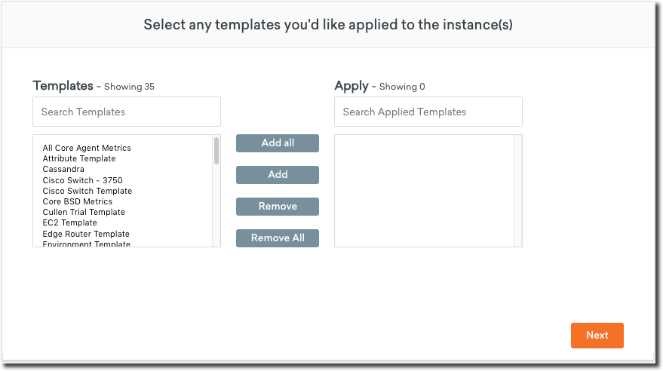Click the Add all button
This screenshot has width=663, height=371.
click(277, 143)
